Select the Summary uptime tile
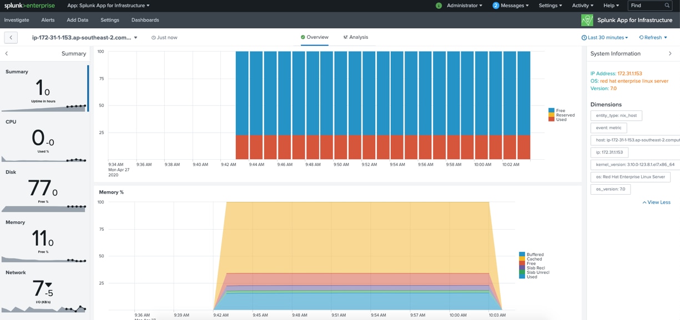Screen dimensions: 680x320 tap(44, 88)
